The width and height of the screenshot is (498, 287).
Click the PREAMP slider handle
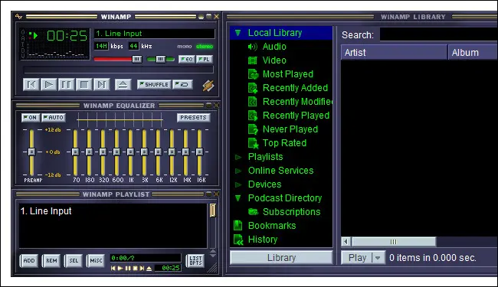(31, 152)
